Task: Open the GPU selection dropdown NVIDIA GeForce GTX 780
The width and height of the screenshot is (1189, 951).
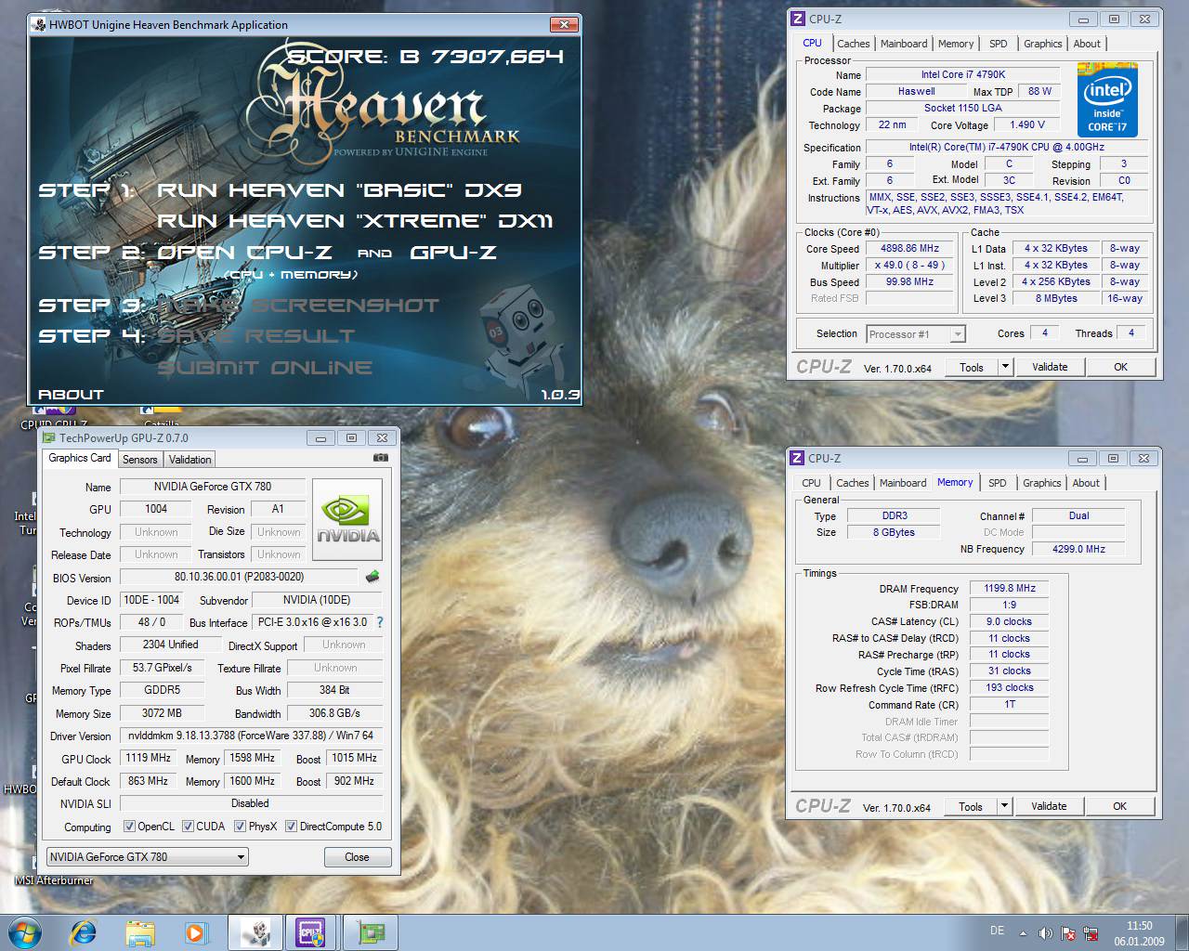Action: tap(148, 857)
